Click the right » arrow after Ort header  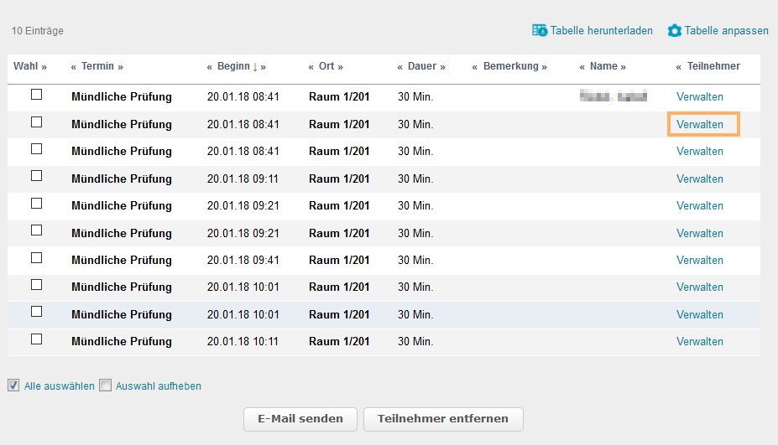tap(340, 66)
